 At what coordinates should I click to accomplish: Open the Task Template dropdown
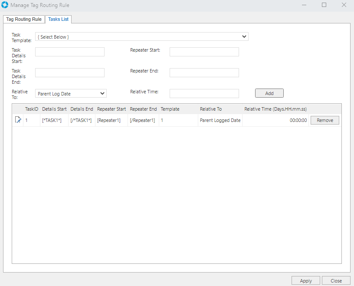click(x=141, y=37)
